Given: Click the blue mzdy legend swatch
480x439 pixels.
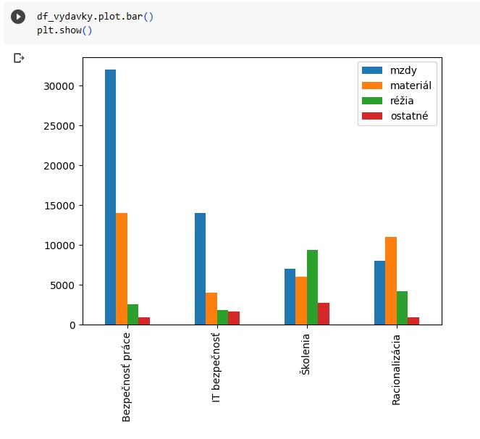Looking at the screenshot, I should pyautogui.click(x=372, y=70).
